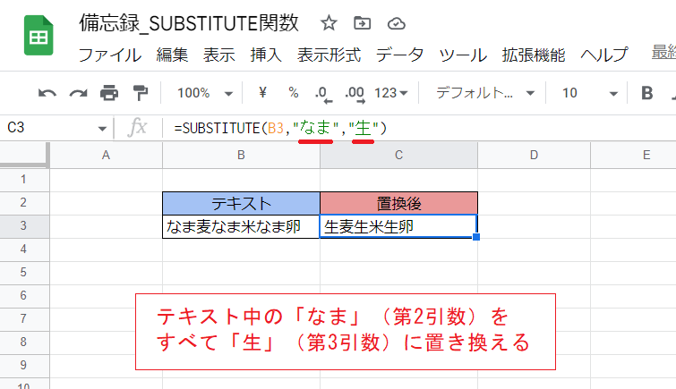Open the データ menu
Viewport: 676px width, 389px height.
point(399,55)
